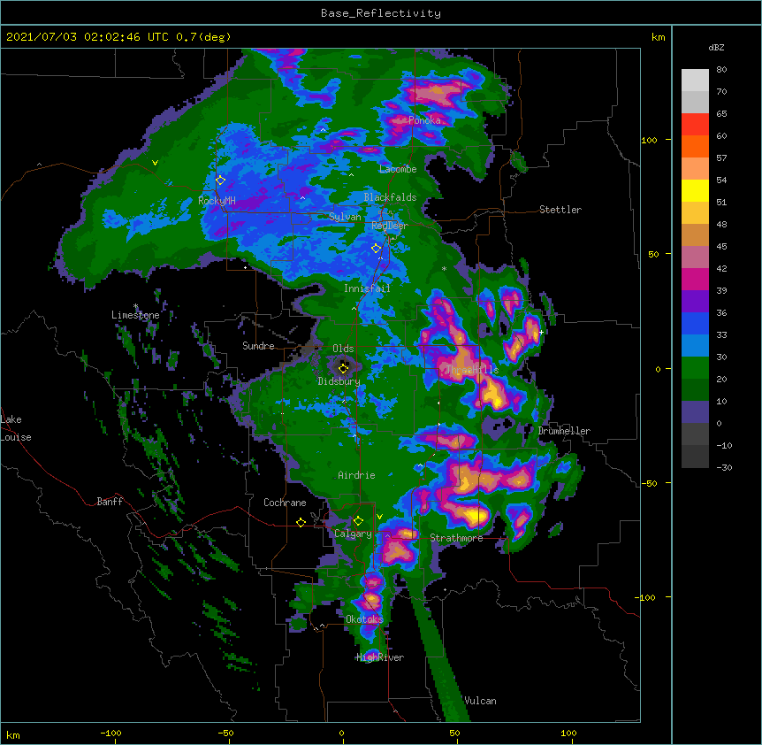Viewport: 762px width, 745px height.
Task: Click the Limestone label
Action: pyautogui.click(x=135, y=315)
